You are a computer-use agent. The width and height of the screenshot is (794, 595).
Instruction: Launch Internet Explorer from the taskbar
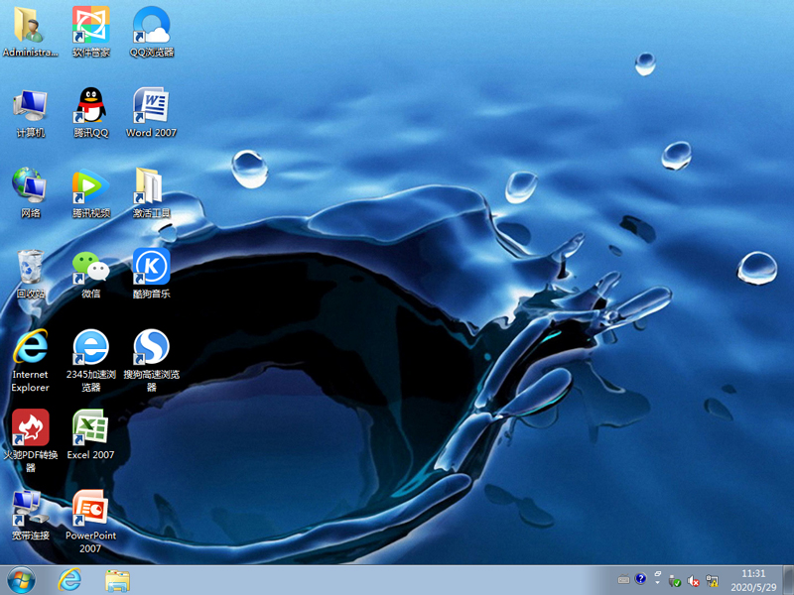click(69, 580)
